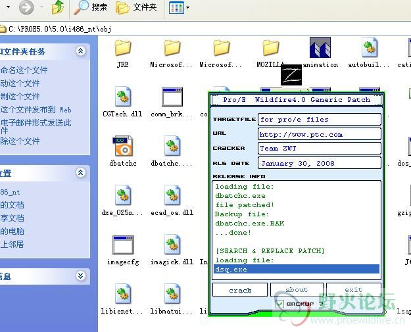411x332 pixels.
Task: Click the TARGETFILE field 'for pro/e files'
Action: [320, 120]
